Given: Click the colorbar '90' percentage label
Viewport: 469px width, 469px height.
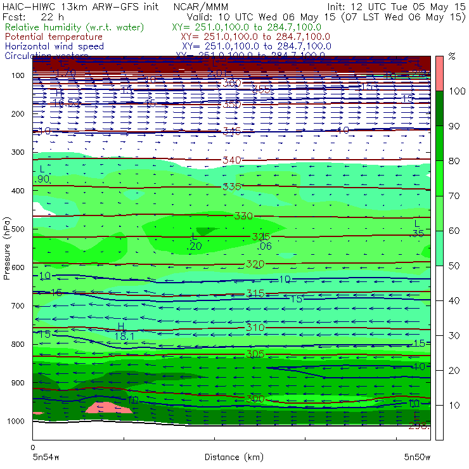Looking at the screenshot, I should [454, 126].
